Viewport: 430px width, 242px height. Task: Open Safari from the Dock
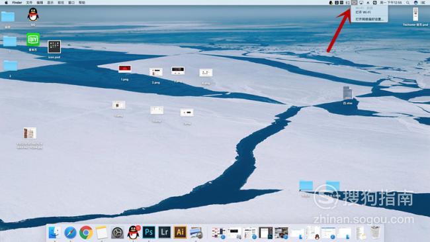70,233
